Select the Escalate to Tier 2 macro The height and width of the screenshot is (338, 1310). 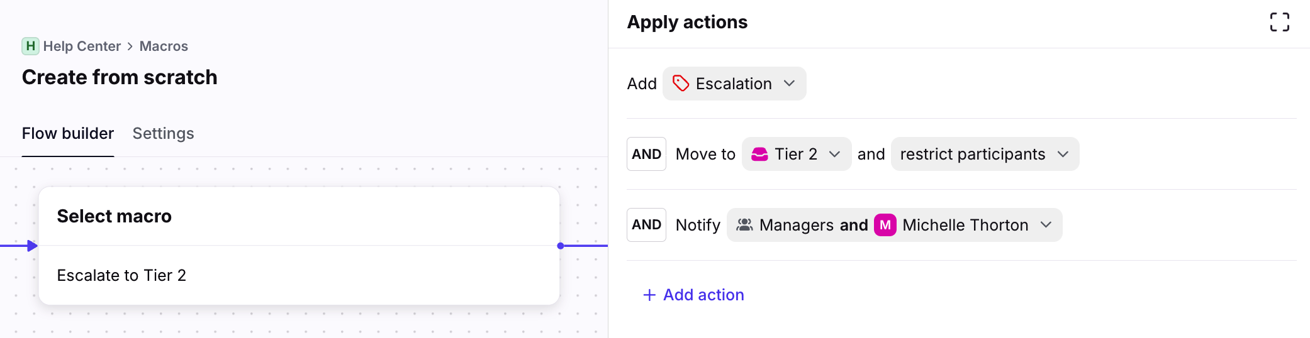click(121, 275)
